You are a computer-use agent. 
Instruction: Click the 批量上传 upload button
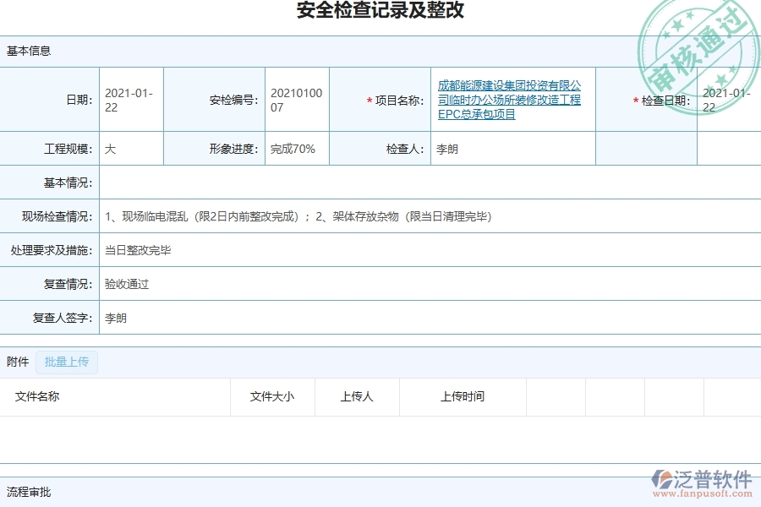pyautogui.click(x=66, y=362)
